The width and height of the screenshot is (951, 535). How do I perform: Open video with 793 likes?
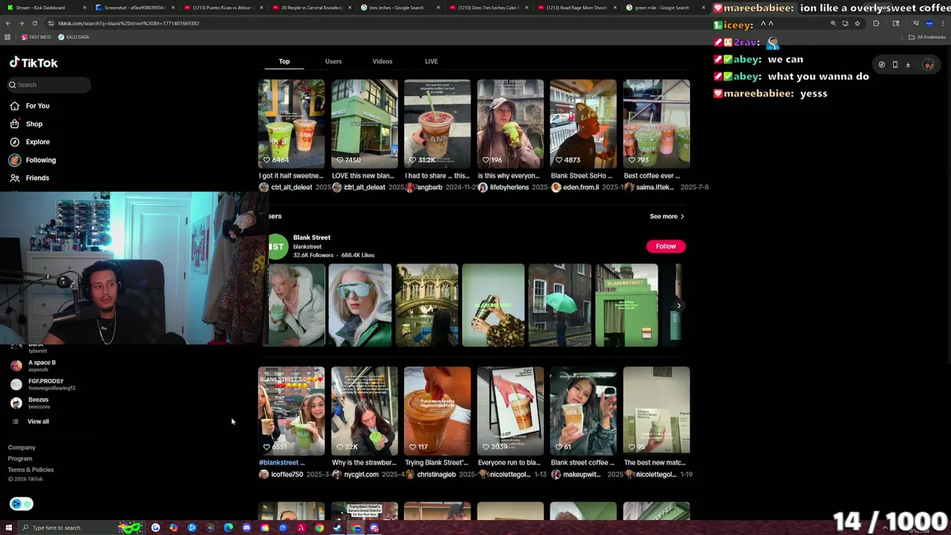tap(656, 123)
